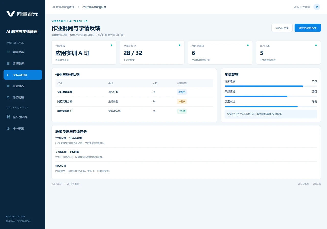Click 查看待复核作业 button
The height and width of the screenshot is (229, 327).
[x=308, y=28]
